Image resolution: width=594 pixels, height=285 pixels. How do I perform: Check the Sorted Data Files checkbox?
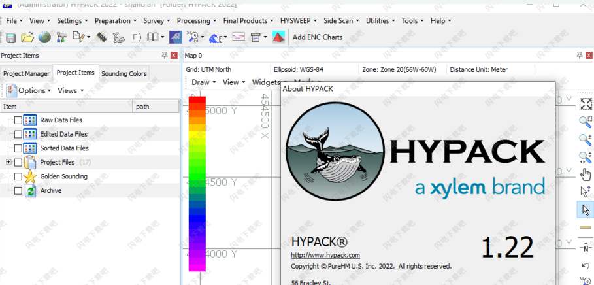click(18, 148)
